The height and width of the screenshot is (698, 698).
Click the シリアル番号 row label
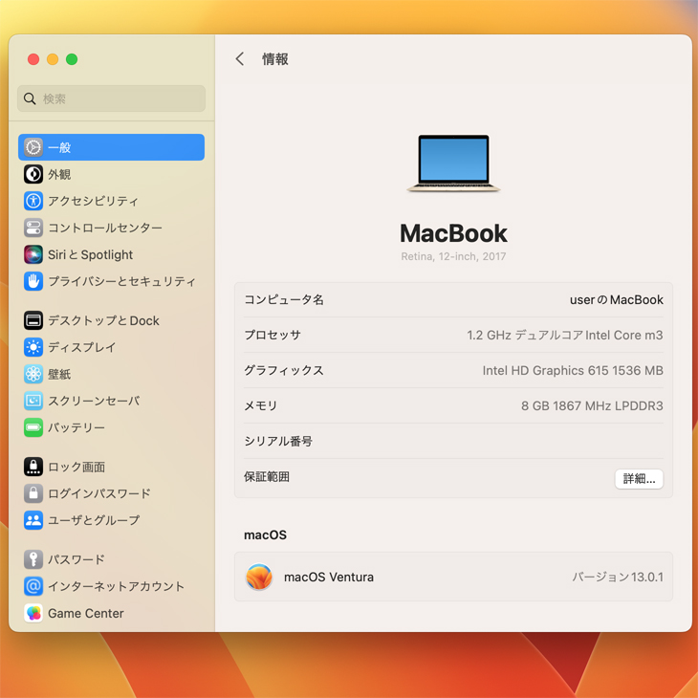[278, 441]
